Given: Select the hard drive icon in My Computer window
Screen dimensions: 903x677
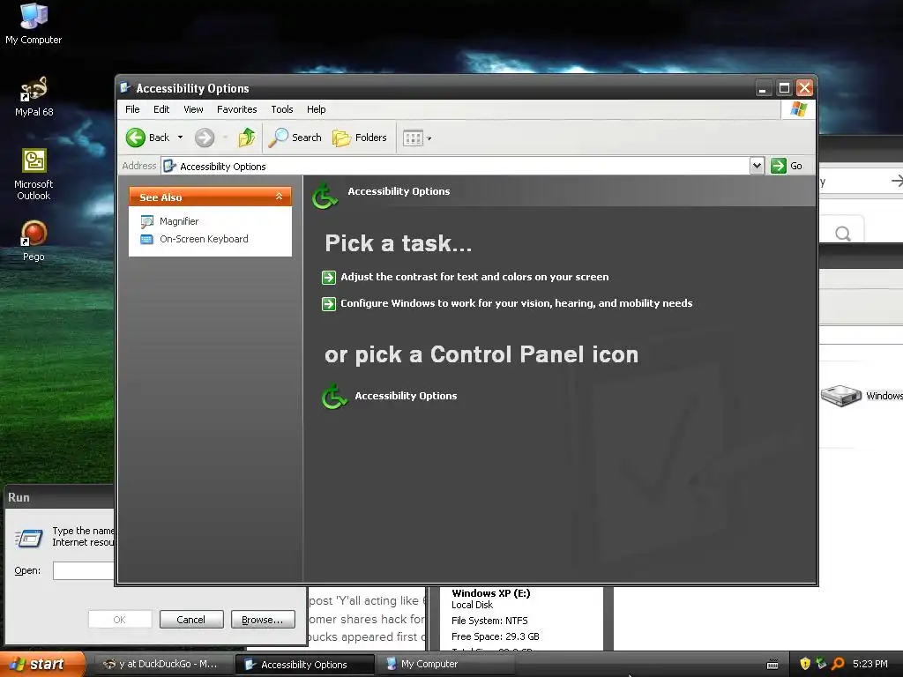Looking at the screenshot, I should coord(840,396).
